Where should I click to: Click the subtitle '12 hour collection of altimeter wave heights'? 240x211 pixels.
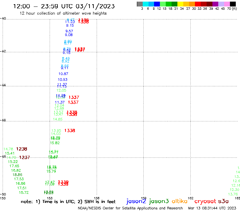(x=63, y=13)
